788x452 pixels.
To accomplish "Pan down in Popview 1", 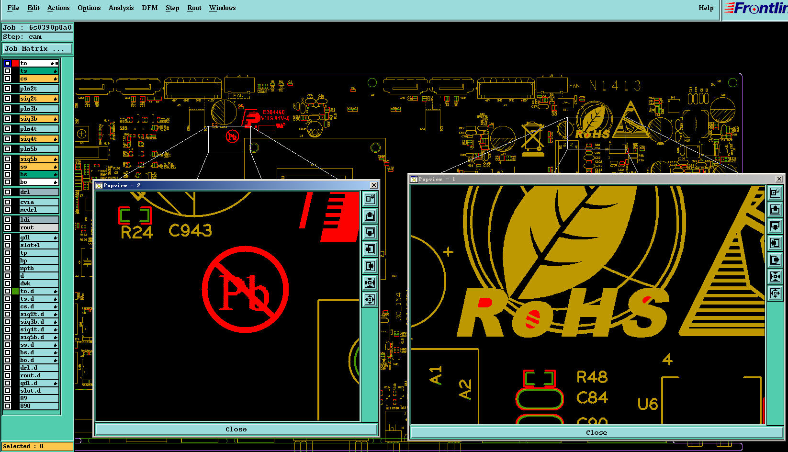I will [776, 226].
